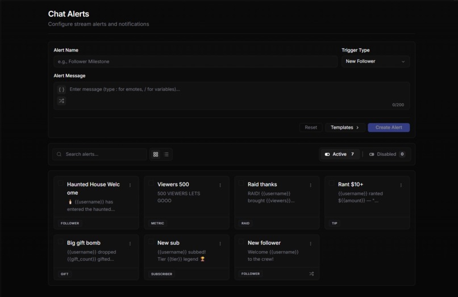
Task: Click the TIP tag on Rant $10+
Action: [335, 223]
